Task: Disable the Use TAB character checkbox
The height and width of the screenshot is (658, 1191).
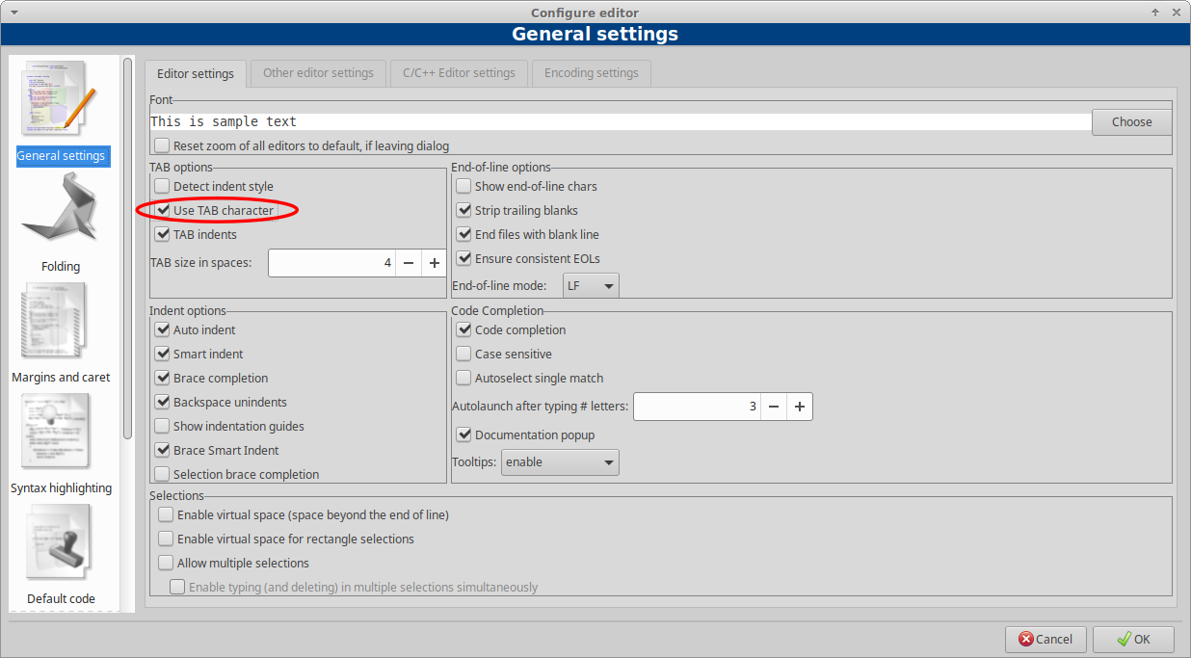Action: tap(163, 211)
